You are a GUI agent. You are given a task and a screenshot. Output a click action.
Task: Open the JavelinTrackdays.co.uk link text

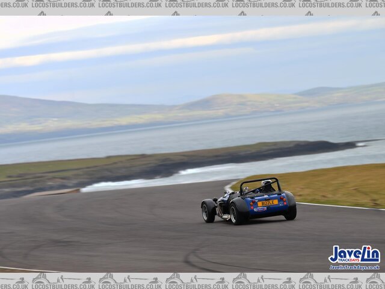click(354, 267)
